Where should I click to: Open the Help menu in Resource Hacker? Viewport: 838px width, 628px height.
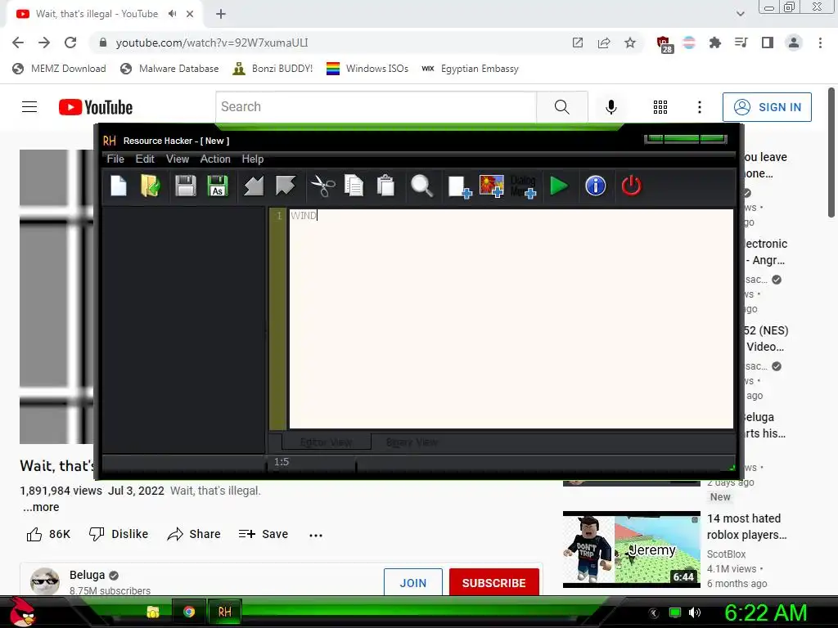point(252,159)
